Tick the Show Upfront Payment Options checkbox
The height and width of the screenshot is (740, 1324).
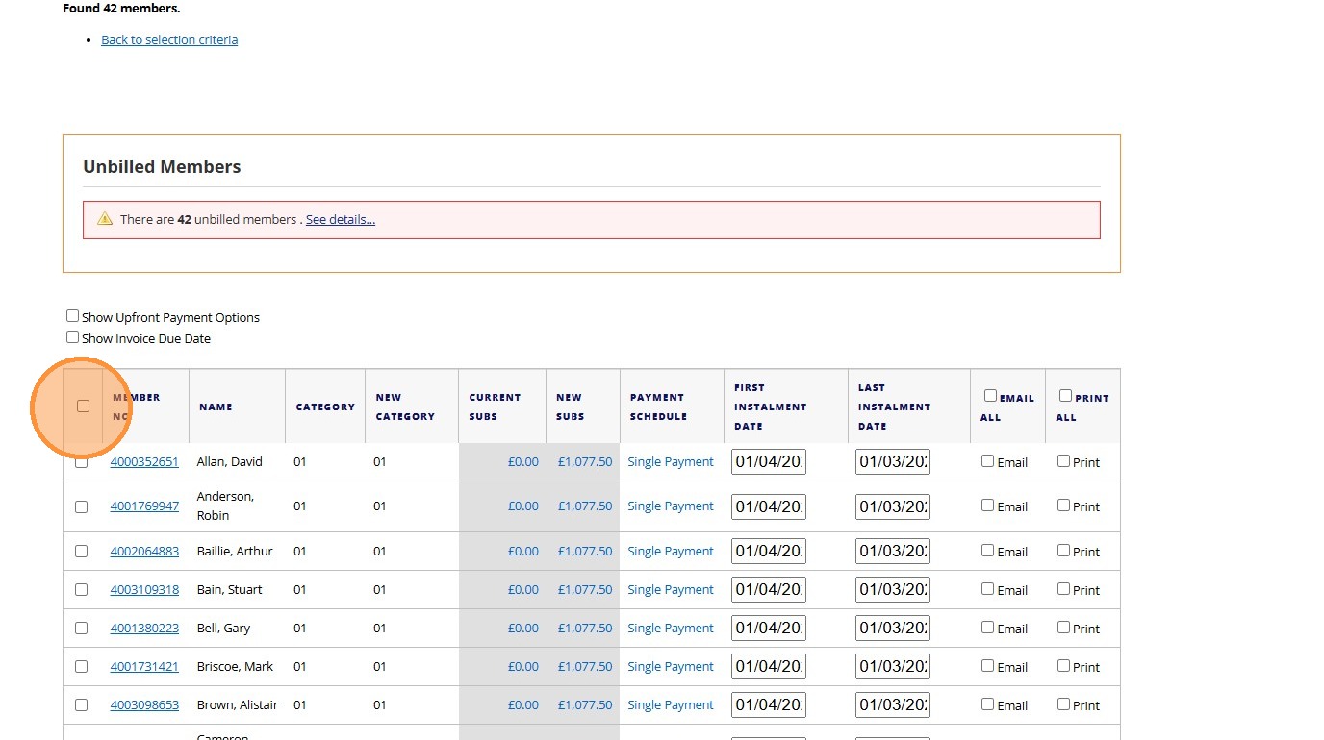coord(72,316)
